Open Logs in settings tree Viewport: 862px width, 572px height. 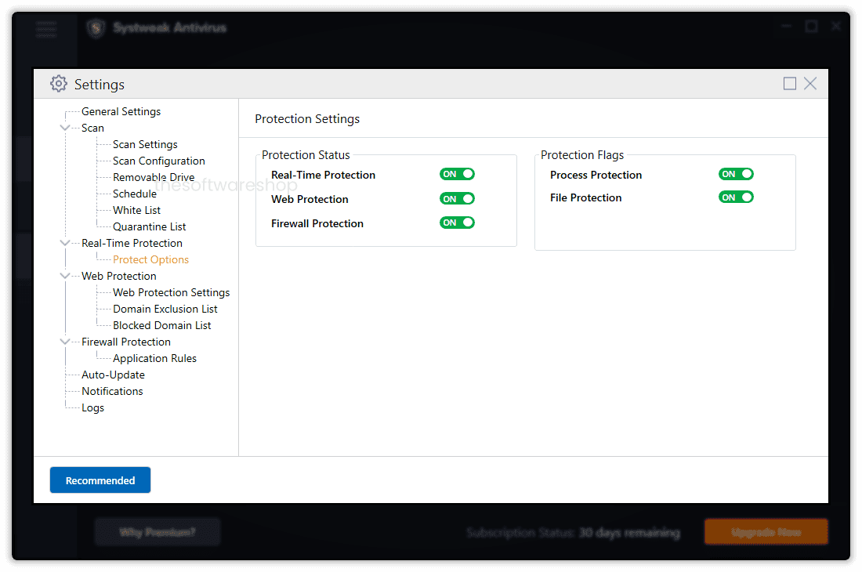tap(93, 408)
